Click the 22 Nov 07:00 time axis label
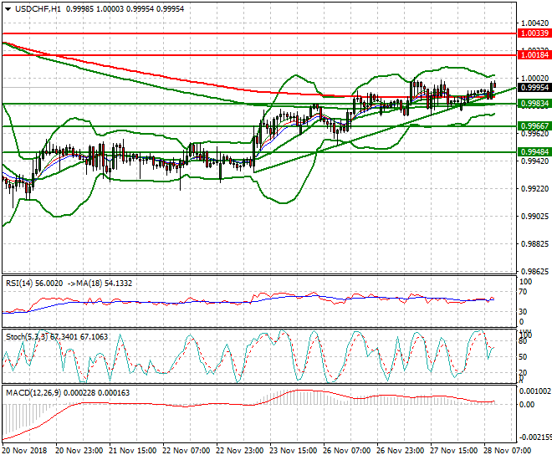The image size is (552, 460). (187, 451)
